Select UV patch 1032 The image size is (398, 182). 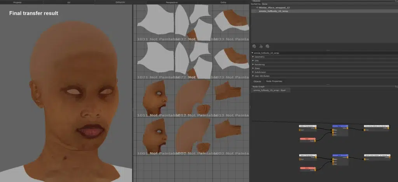coord(194,23)
